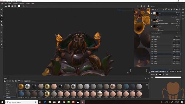Click the shelf search field

tap(87, 81)
